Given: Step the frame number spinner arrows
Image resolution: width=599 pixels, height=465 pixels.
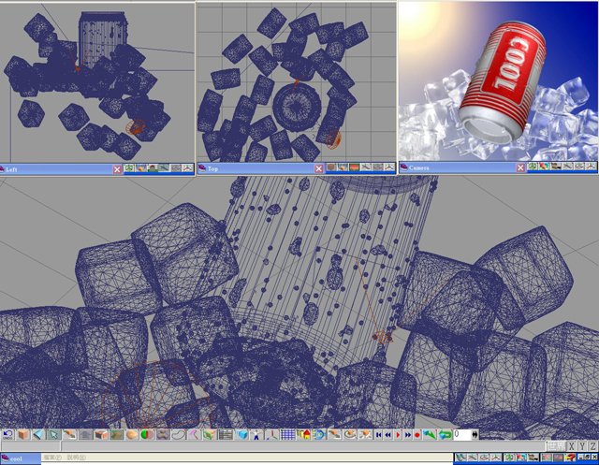Looking at the screenshot, I should click(x=475, y=435).
